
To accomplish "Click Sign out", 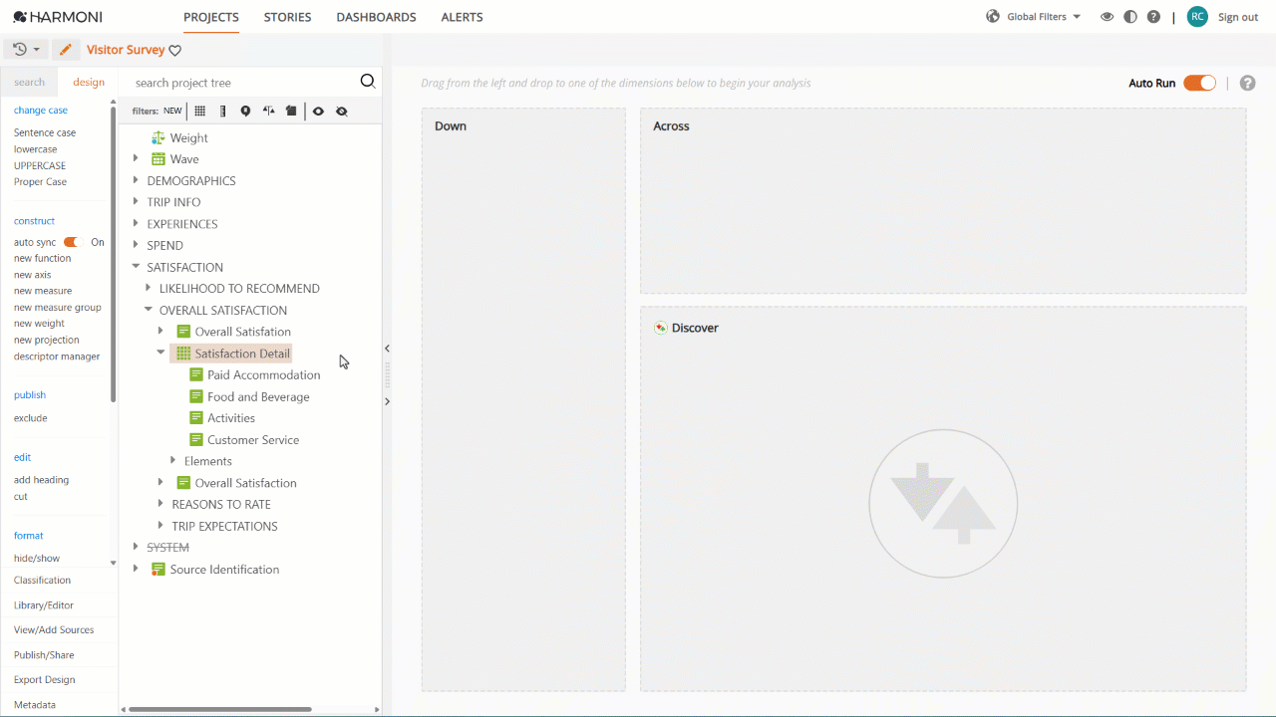I will pos(1238,17).
